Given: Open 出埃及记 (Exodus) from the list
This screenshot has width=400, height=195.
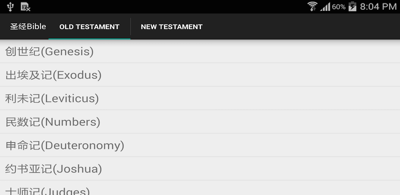Looking at the screenshot, I should [x=54, y=75].
